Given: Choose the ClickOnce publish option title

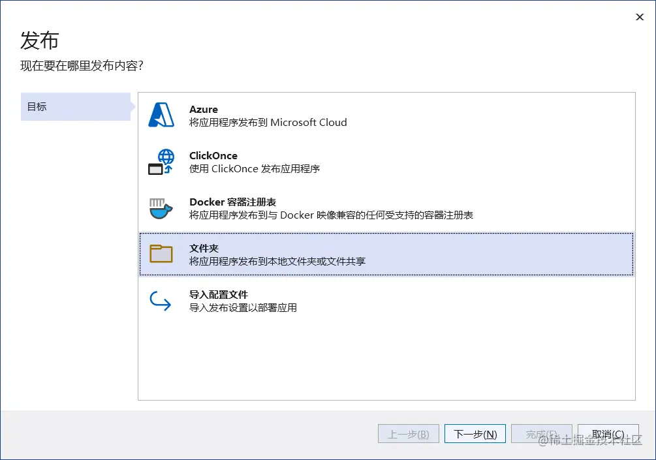Looking at the screenshot, I should 213,156.
